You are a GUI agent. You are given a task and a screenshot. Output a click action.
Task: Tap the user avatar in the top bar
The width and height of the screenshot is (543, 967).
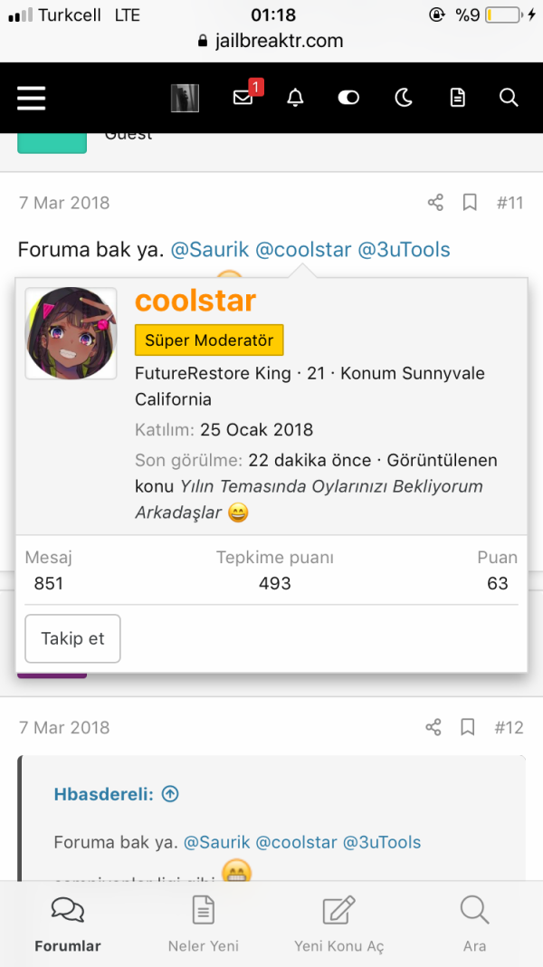(185, 97)
